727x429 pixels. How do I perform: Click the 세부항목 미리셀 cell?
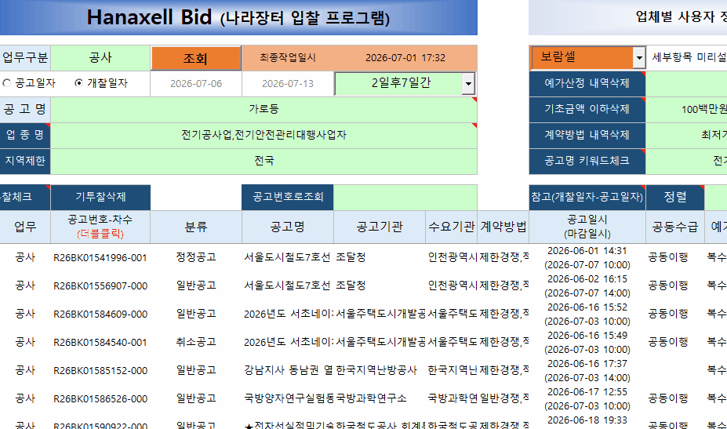[x=689, y=57]
